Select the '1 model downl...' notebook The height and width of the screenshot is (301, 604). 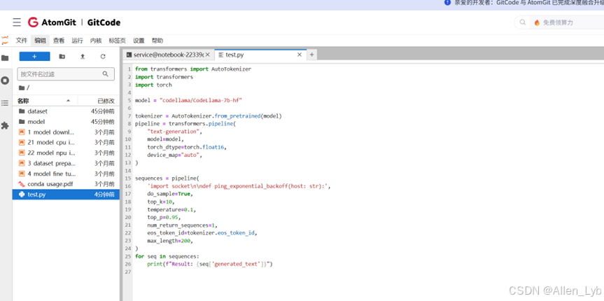(x=66, y=132)
